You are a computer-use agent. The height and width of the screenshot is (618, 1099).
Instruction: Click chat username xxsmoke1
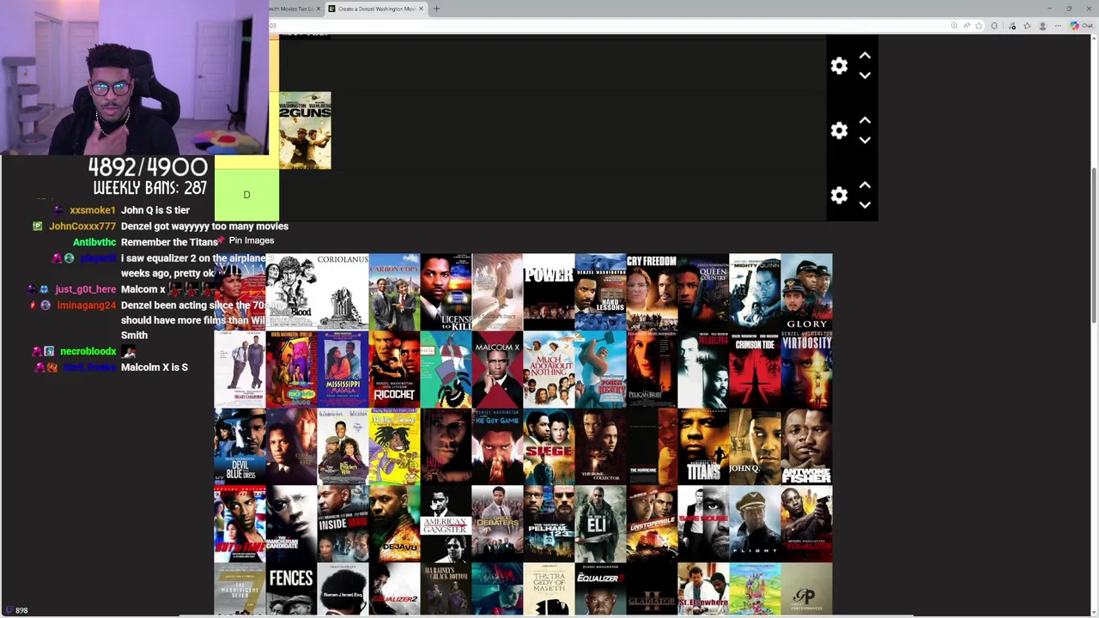click(92, 210)
